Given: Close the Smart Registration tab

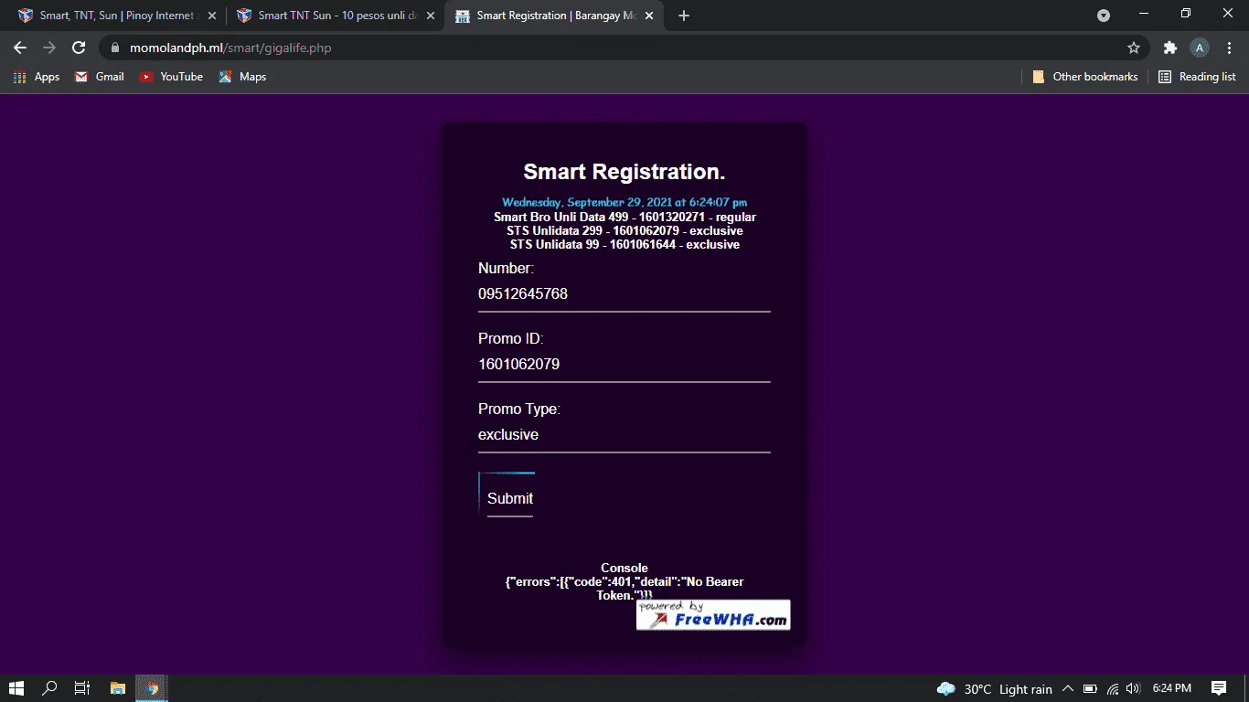Looking at the screenshot, I should point(649,16).
